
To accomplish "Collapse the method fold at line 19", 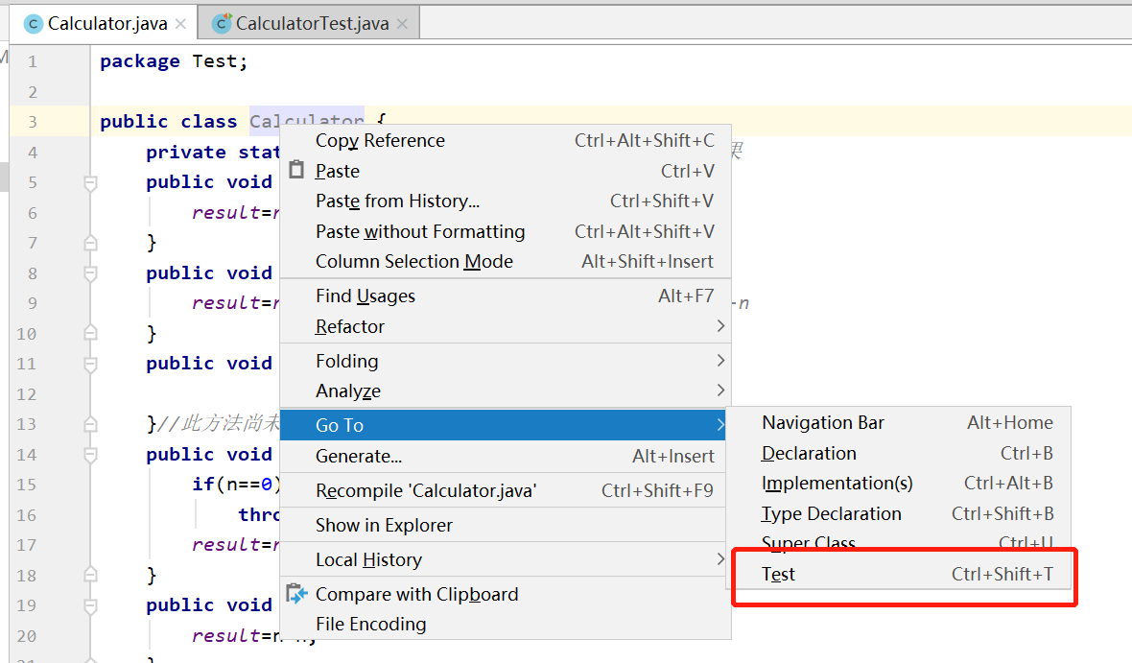I will (x=90, y=605).
